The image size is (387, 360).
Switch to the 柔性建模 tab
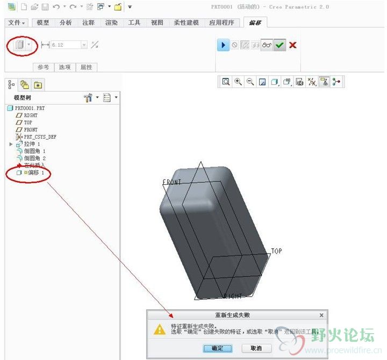(x=186, y=23)
